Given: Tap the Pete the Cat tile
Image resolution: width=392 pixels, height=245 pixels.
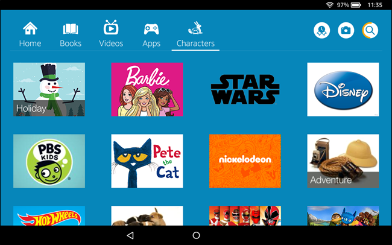Looking at the screenshot, I should tap(147, 161).
